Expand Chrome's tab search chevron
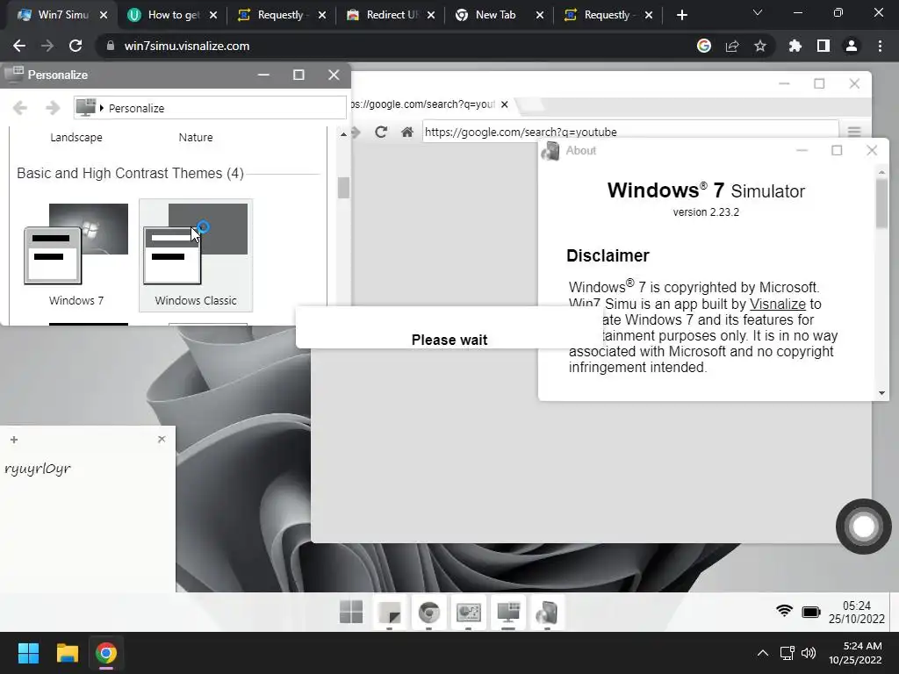 tap(758, 12)
